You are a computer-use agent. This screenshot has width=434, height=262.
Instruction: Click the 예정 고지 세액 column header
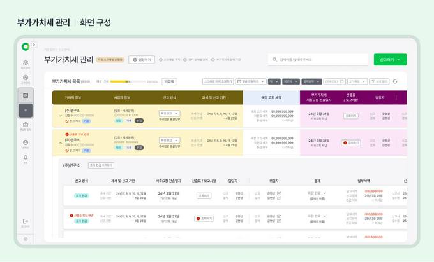[x=271, y=98]
